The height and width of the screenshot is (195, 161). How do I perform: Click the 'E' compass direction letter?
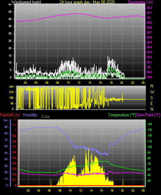click(152, 103)
